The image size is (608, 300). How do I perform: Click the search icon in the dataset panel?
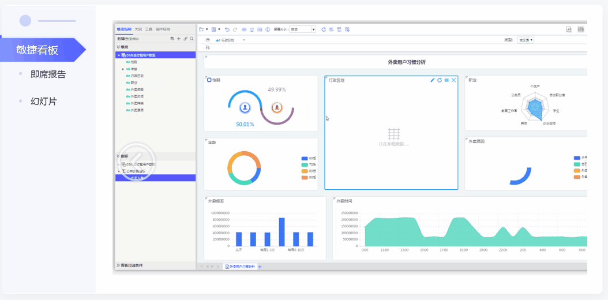pos(192,38)
